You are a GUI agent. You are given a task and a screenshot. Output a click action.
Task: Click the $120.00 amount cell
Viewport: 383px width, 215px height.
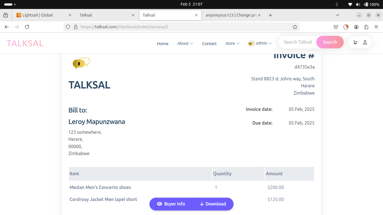click(276, 199)
